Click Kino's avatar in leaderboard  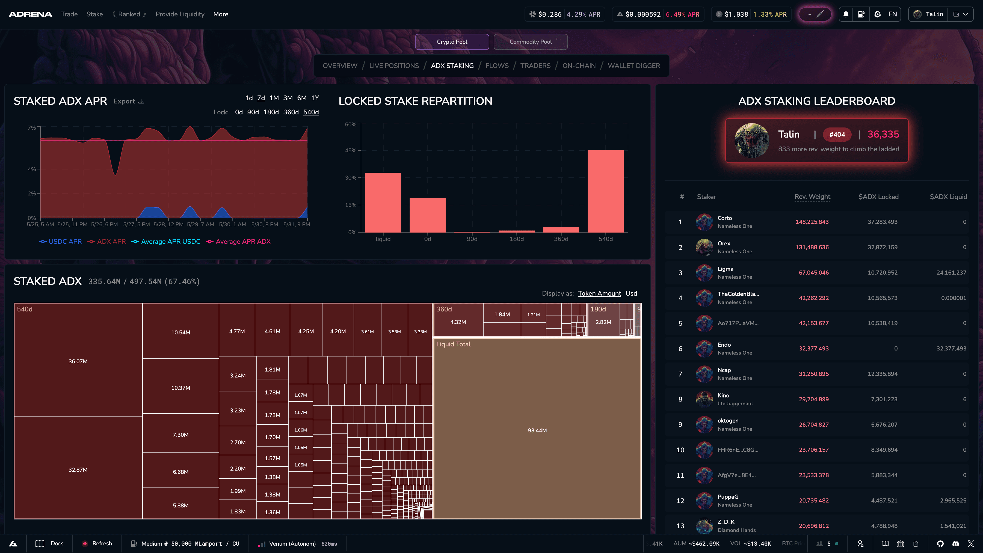[704, 399]
